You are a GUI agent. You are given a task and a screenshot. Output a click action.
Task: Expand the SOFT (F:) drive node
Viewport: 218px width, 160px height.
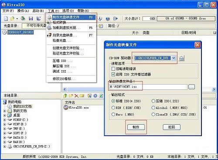click(x=4, y=133)
